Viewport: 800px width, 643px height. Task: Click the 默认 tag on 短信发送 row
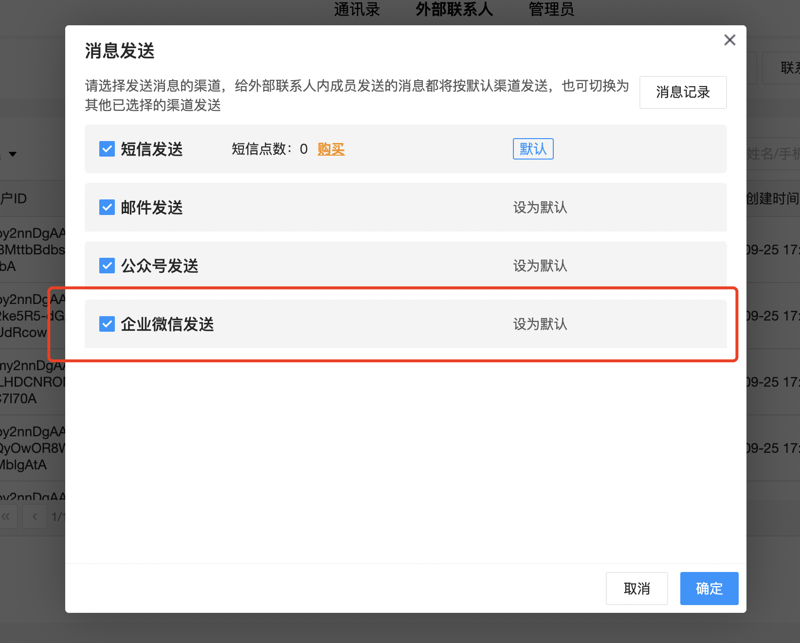coord(533,149)
